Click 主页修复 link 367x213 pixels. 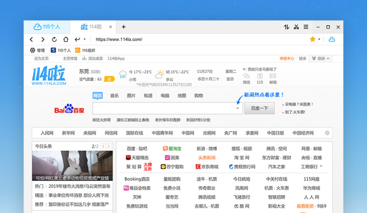[70, 59]
